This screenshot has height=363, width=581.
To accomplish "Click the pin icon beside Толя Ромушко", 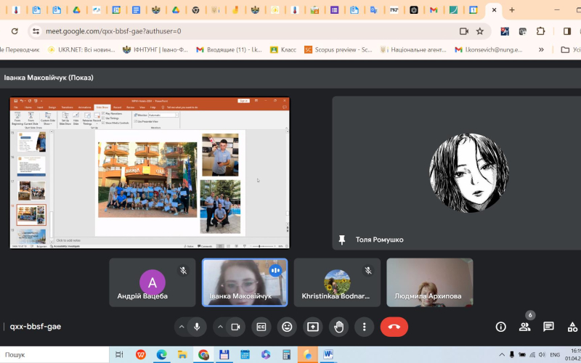I will click(x=342, y=240).
